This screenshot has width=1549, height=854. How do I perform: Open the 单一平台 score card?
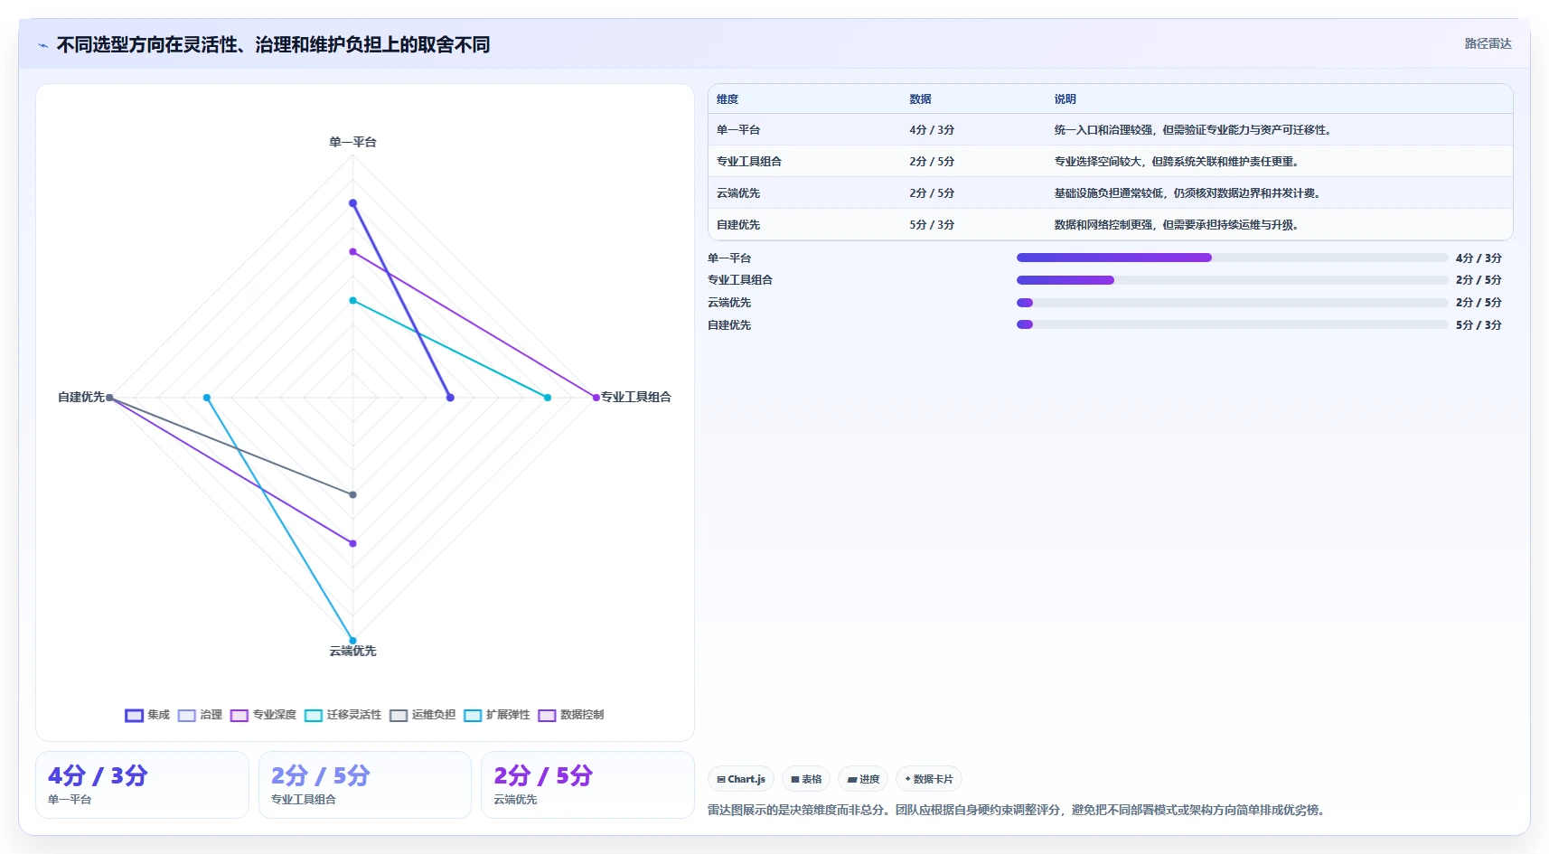coord(142,784)
